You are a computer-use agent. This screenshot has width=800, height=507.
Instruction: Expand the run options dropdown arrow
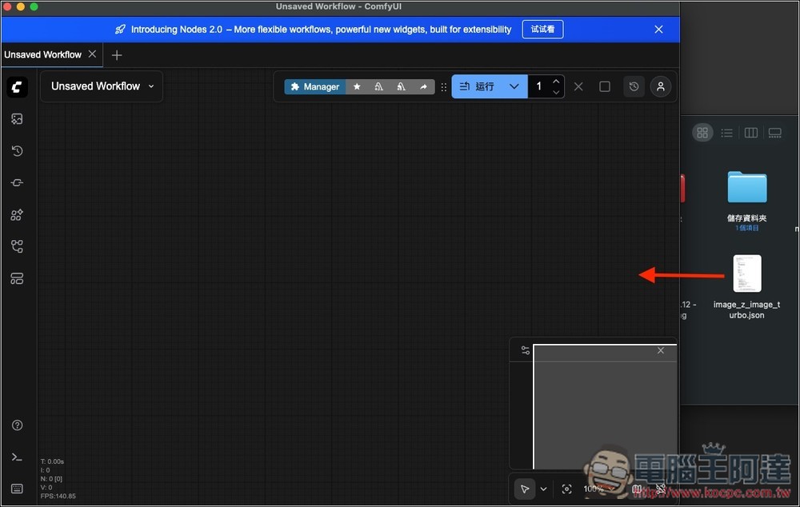[x=514, y=86]
